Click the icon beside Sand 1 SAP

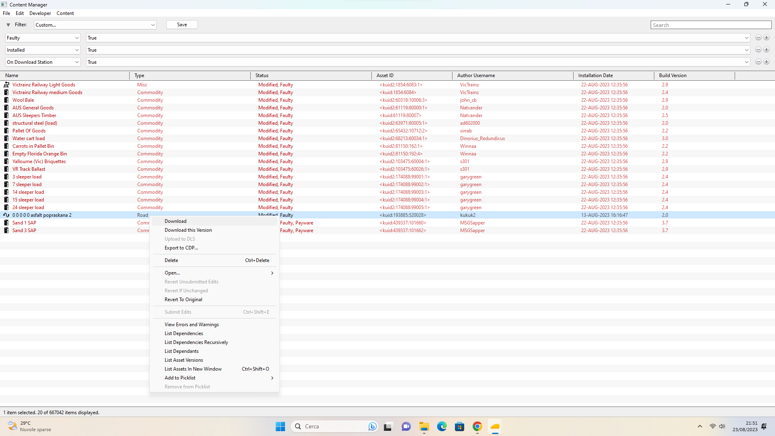pyautogui.click(x=6, y=223)
